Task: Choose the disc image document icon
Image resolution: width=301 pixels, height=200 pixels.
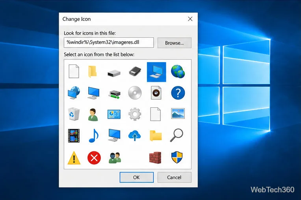Action: click(156, 93)
